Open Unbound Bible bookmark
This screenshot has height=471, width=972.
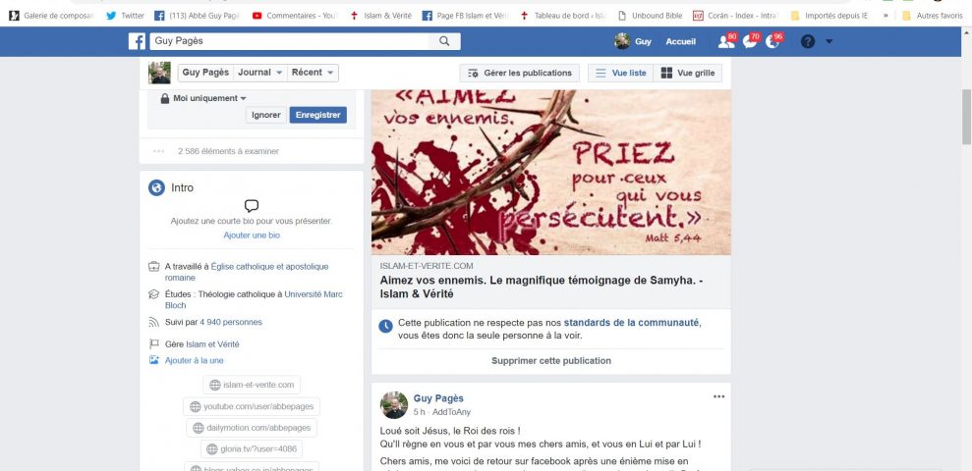pos(651,16)
